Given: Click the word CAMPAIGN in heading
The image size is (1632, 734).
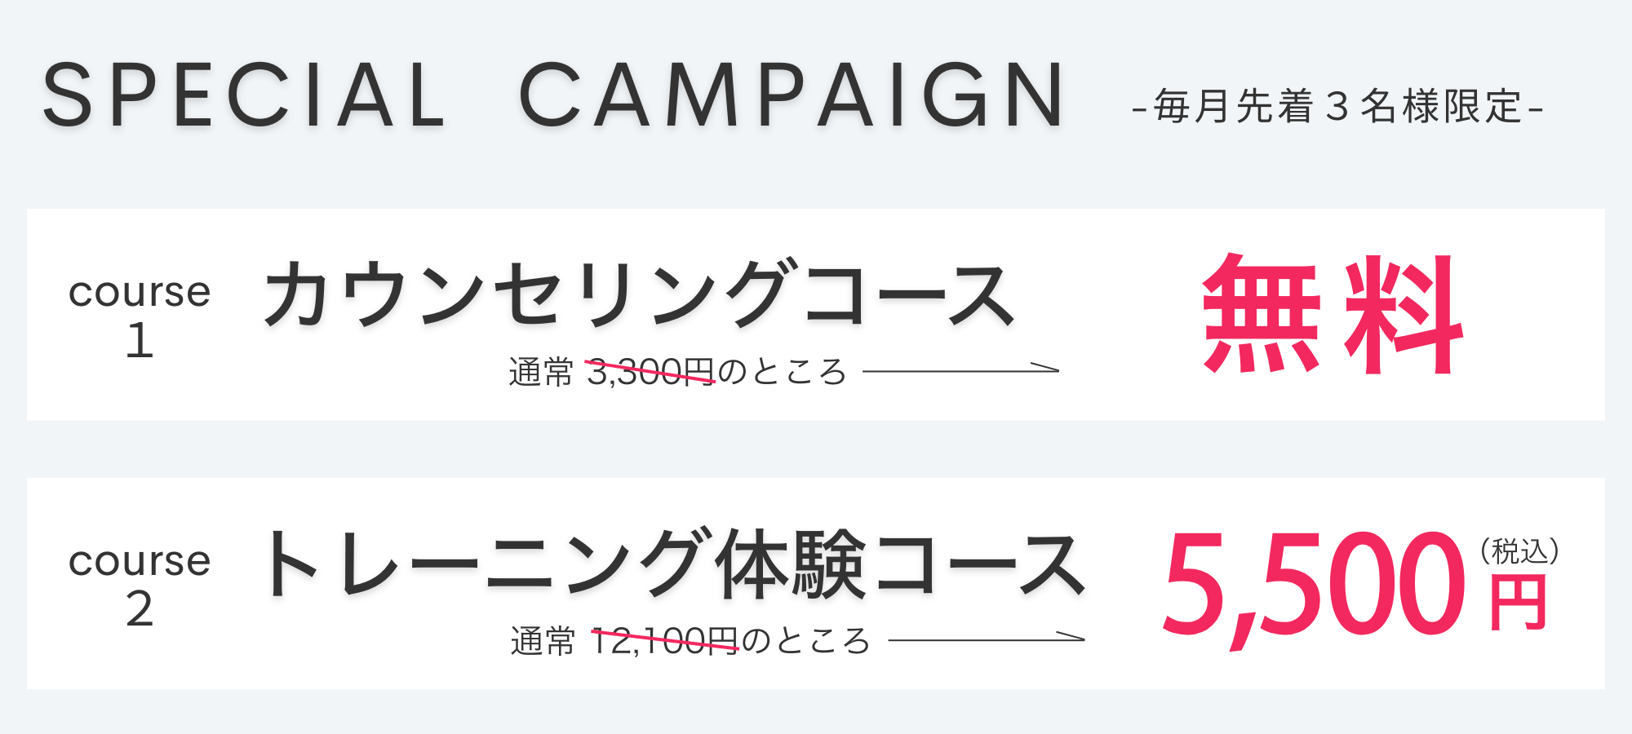Looking at the screenshot, I should pyautogui.click(x=792, y=95).
